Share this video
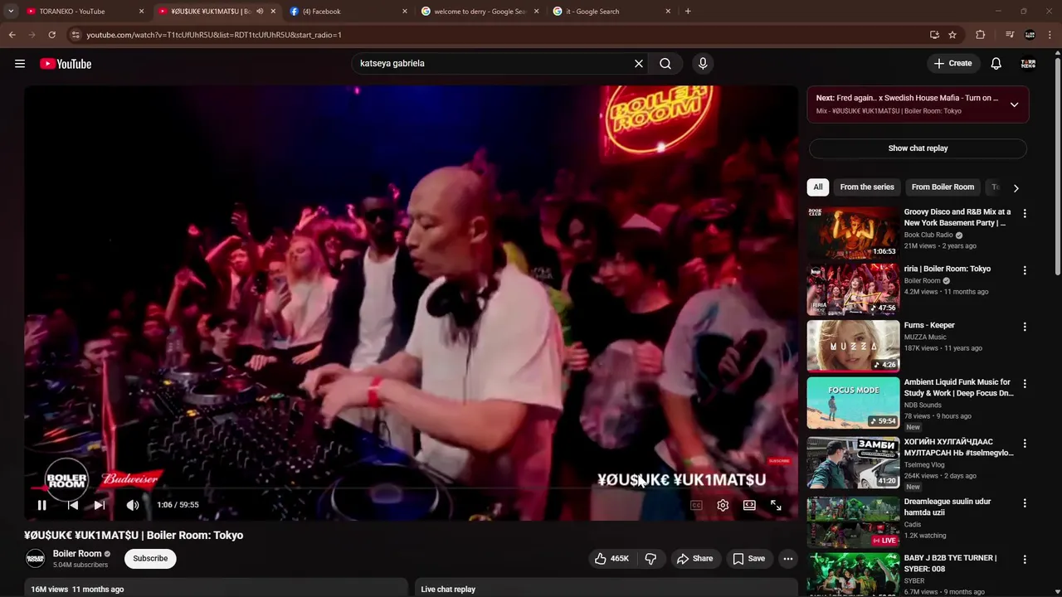This screenshot has height=597, width=1062. click(x=694, y=559)
